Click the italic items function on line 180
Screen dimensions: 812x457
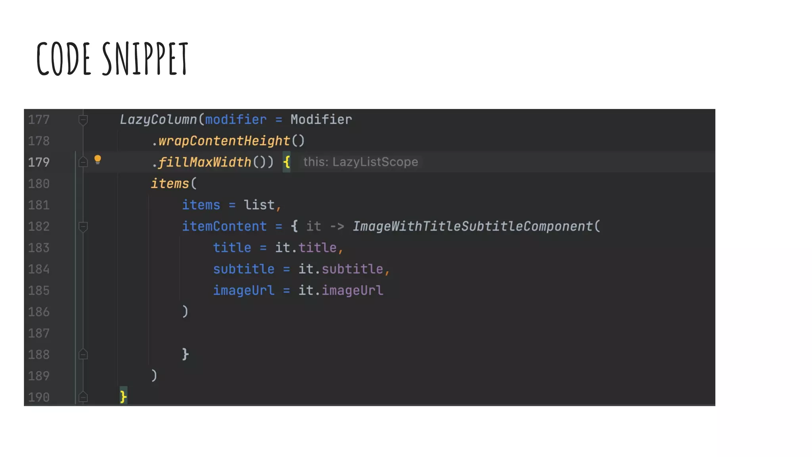point(170,184)
